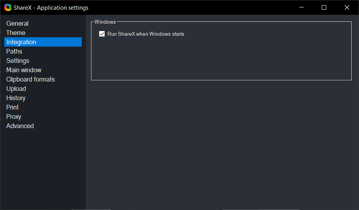Maximize the Application settings window
Viewport: 359px width, 210px height.
(x=324, y=7)
